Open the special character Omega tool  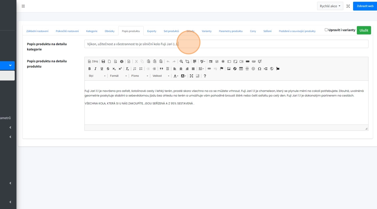tap(259, 69)
